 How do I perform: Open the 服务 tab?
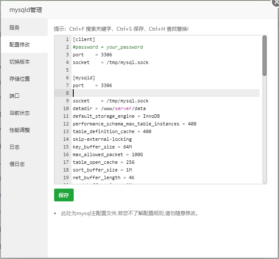coord(14,28)
